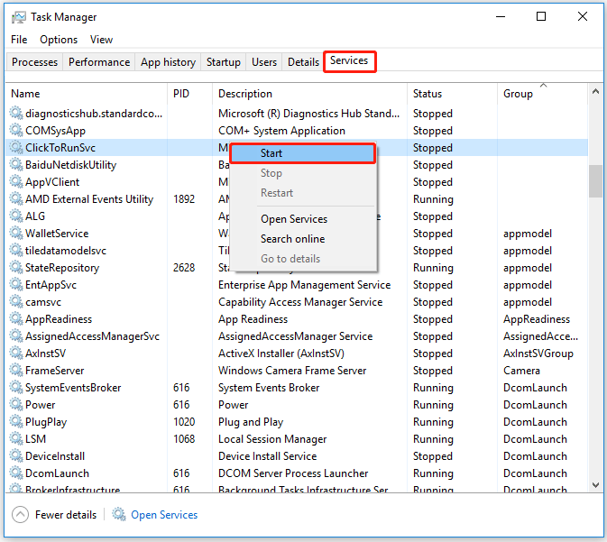Click gear icon beside AxInstSV
Viewport: 607px width, 542px height.
[x=16, y=353]
